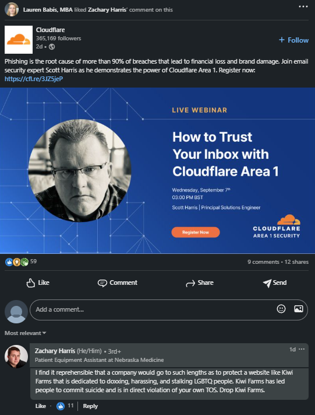Click the Comment button on the post
Viewport: 315px width, 415px height.
pos(118,283)
